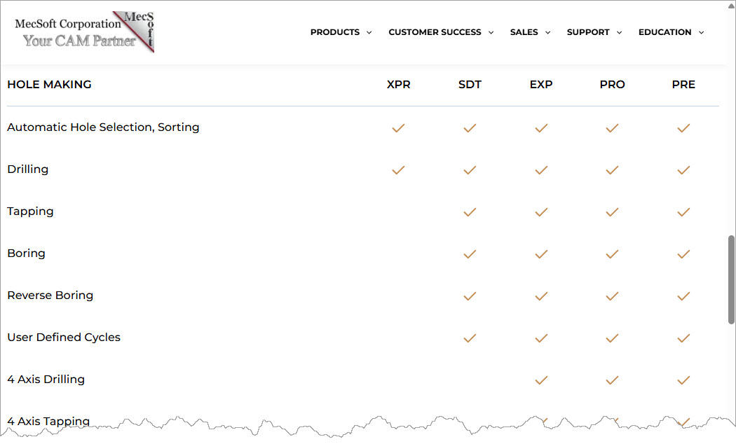Image resolution: width=736 pixels, height=444 pixels.
Task: Click the XPR checkmark for Drilling
Action: coord(398,170)
